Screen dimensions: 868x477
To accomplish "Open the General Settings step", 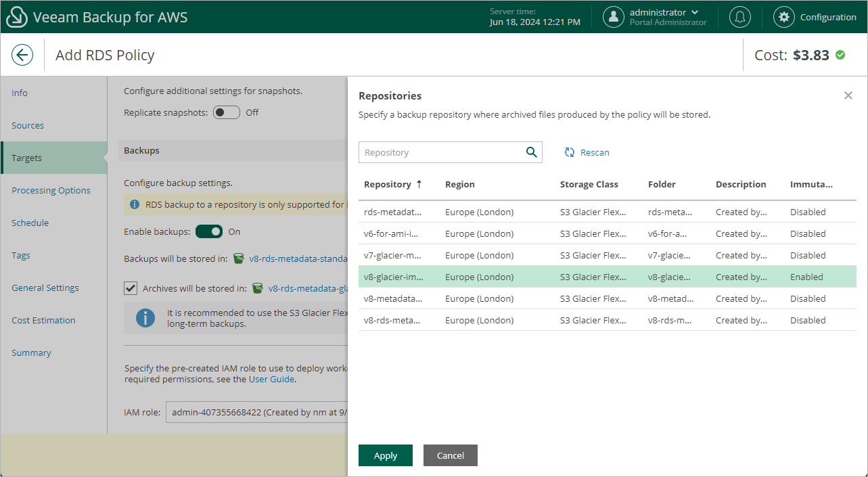I will coord(45,288).
